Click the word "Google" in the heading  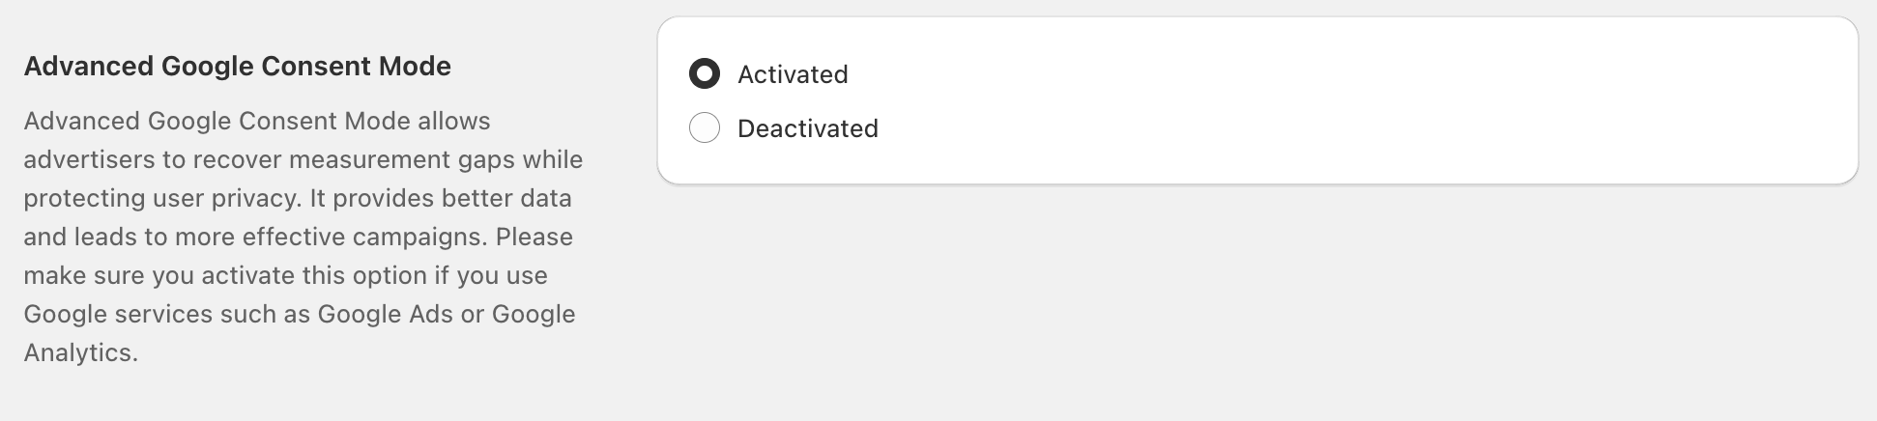pos(206,67)
